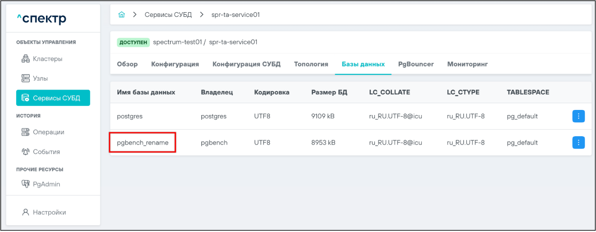The image size is (596, 232).
Task: Open the PgBouncer tab
Action: pyautogui.click(x=416, y=64)
